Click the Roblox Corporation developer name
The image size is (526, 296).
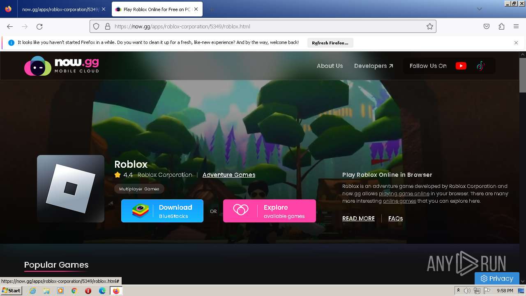(x=165, y=175)
